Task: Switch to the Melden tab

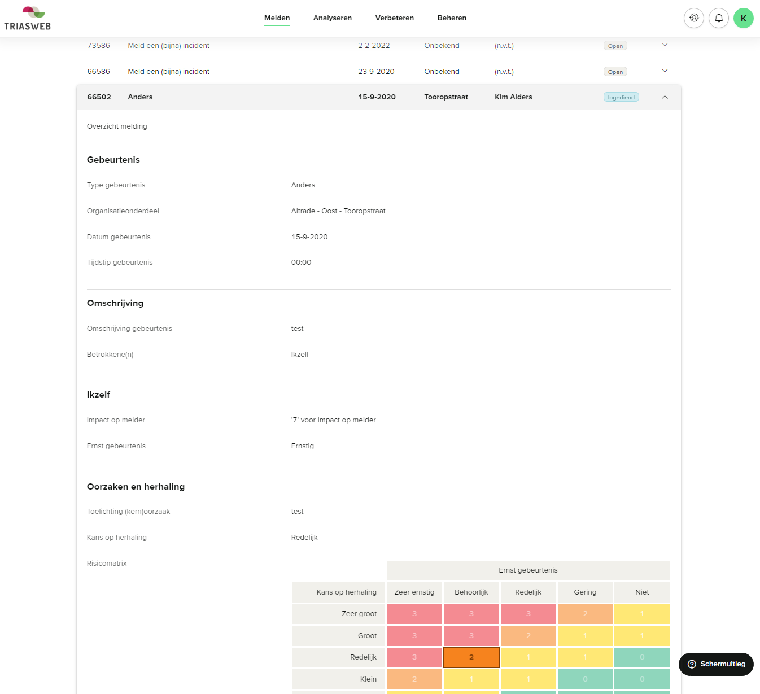Action: (277, 18)
